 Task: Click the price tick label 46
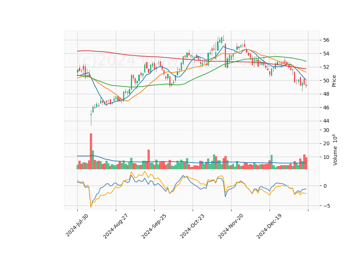(x=326, y=108)
